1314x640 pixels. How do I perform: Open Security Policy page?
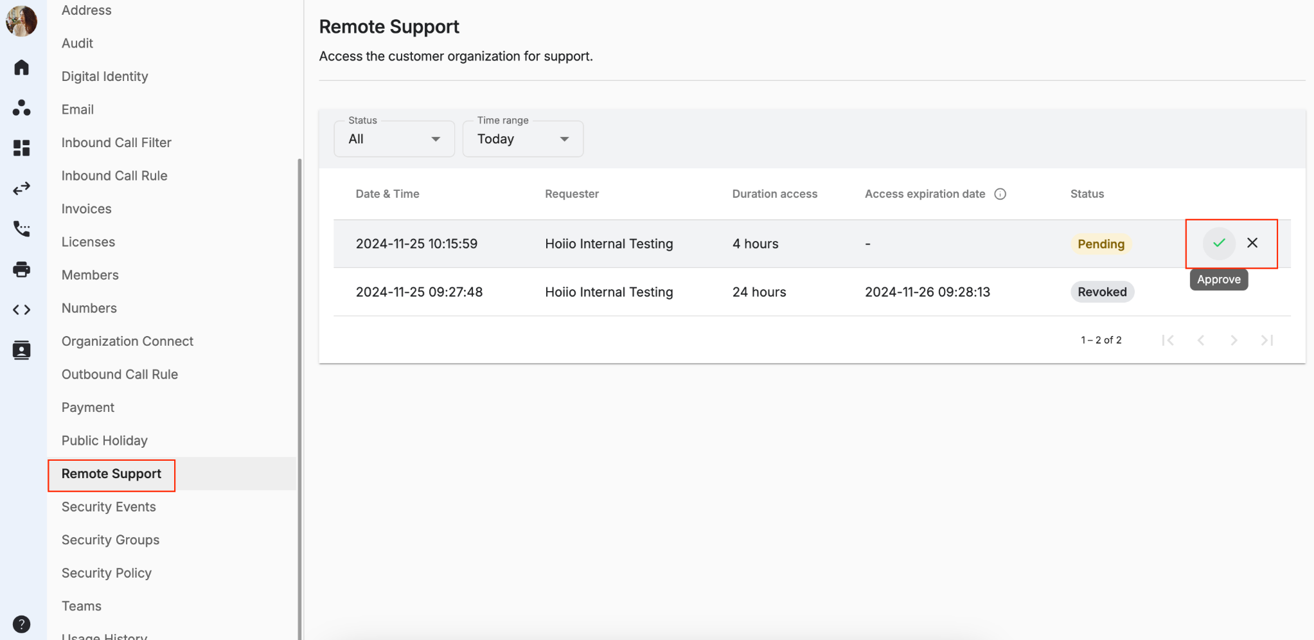106,573
